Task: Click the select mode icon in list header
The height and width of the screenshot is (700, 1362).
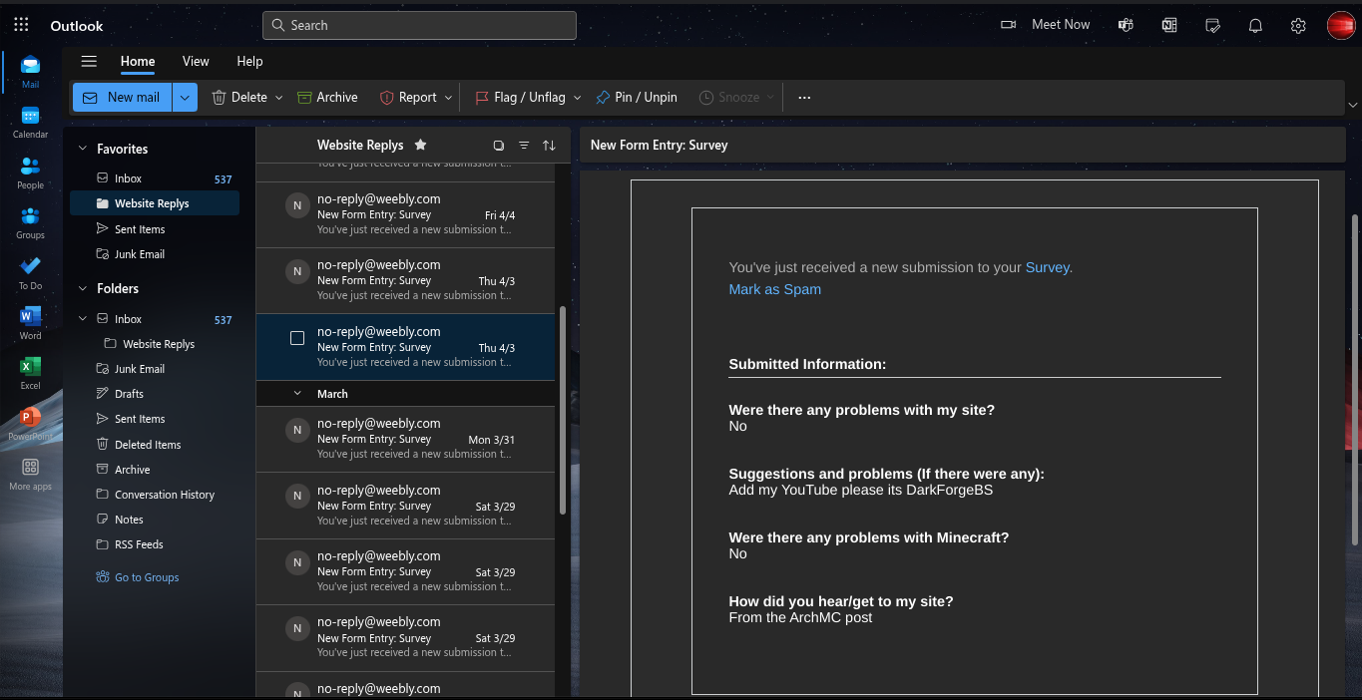Action: (499, 146)
